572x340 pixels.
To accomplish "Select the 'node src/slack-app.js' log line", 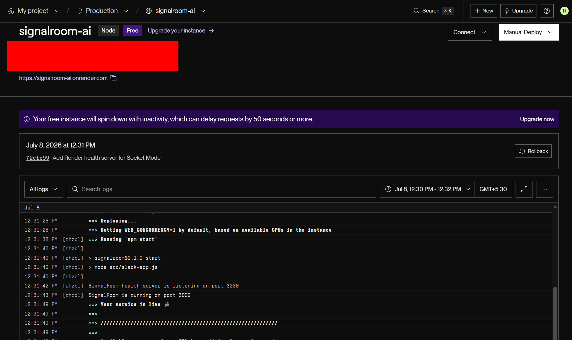I will click(x=285, y=267).
